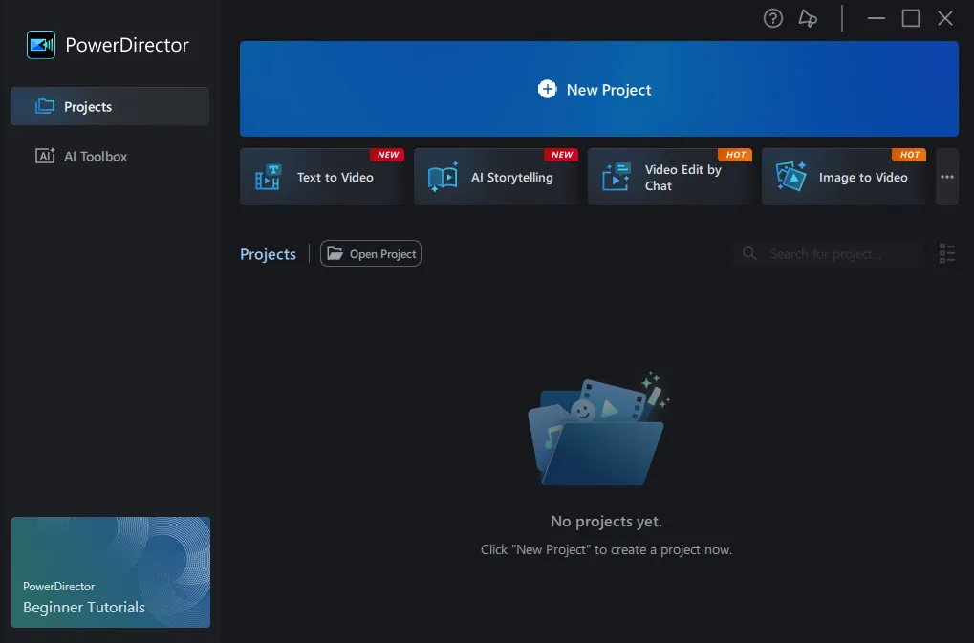Minimize the PowerDirector window

(876, 18)
